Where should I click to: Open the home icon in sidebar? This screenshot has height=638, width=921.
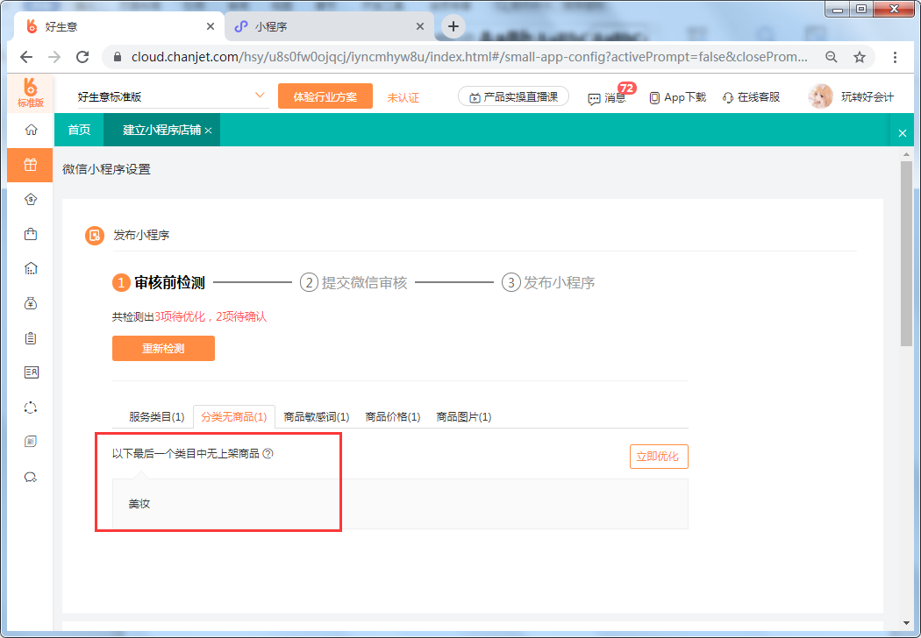click(31, 130)
